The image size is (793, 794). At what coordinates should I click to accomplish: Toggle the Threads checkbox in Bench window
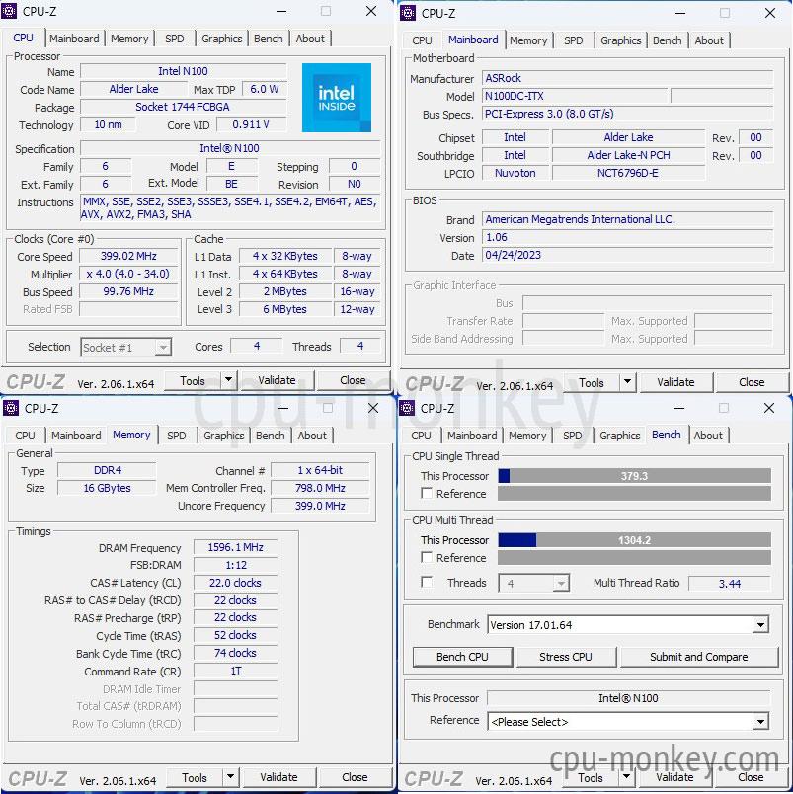point(427,583)
